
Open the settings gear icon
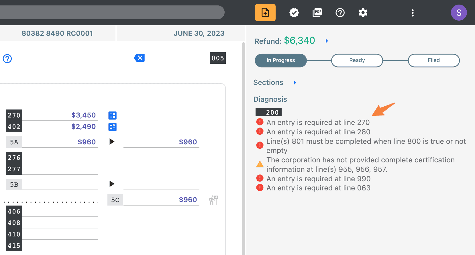click(x=363, y=13)
